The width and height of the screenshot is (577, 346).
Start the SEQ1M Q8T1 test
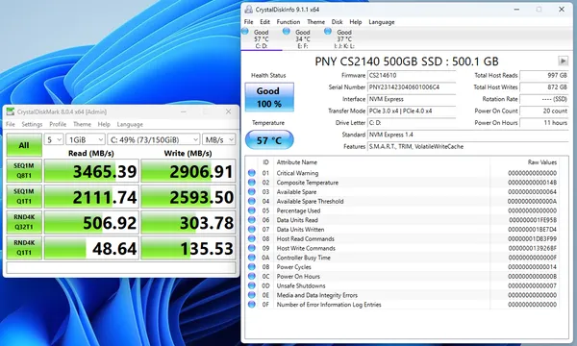[x=24, y=171]
